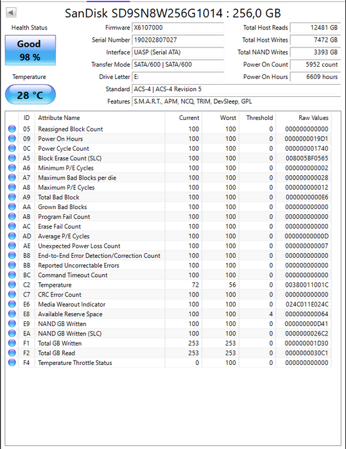Click the Power On Count value 5952 count
This screenshot has height=449, width=346.
coord(315,65)
